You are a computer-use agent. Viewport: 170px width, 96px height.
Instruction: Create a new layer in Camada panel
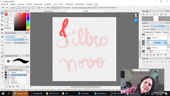click(144, 54)
